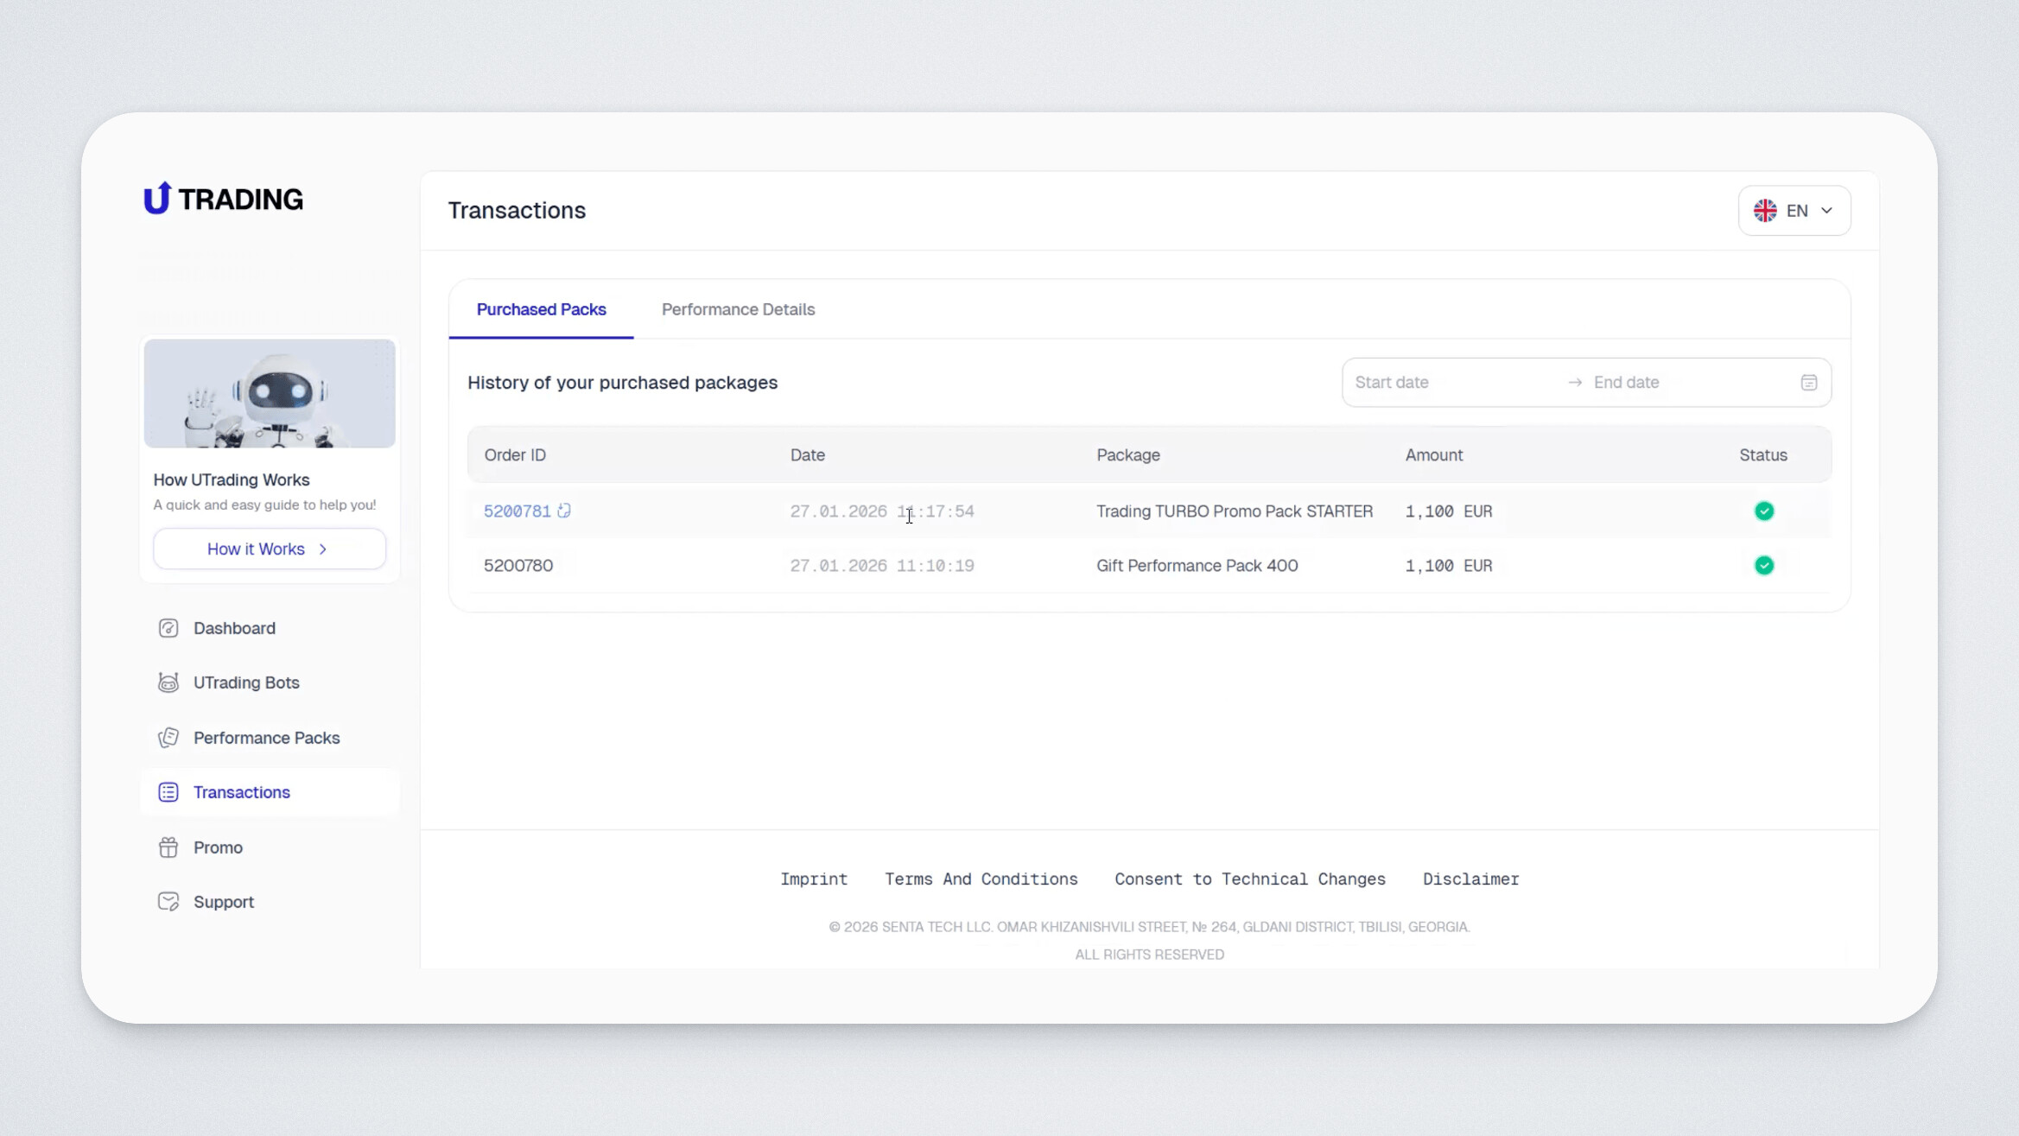Screen dimensions: 2019x1136
Task: Copy order ID 5200781 using copy icon
Action: click(564, 511)
